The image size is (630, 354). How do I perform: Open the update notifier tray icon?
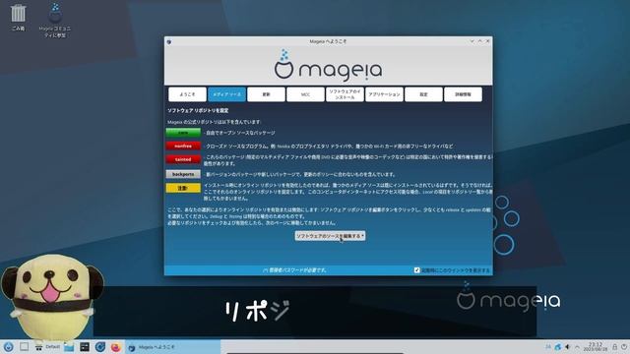click(558, 347)
